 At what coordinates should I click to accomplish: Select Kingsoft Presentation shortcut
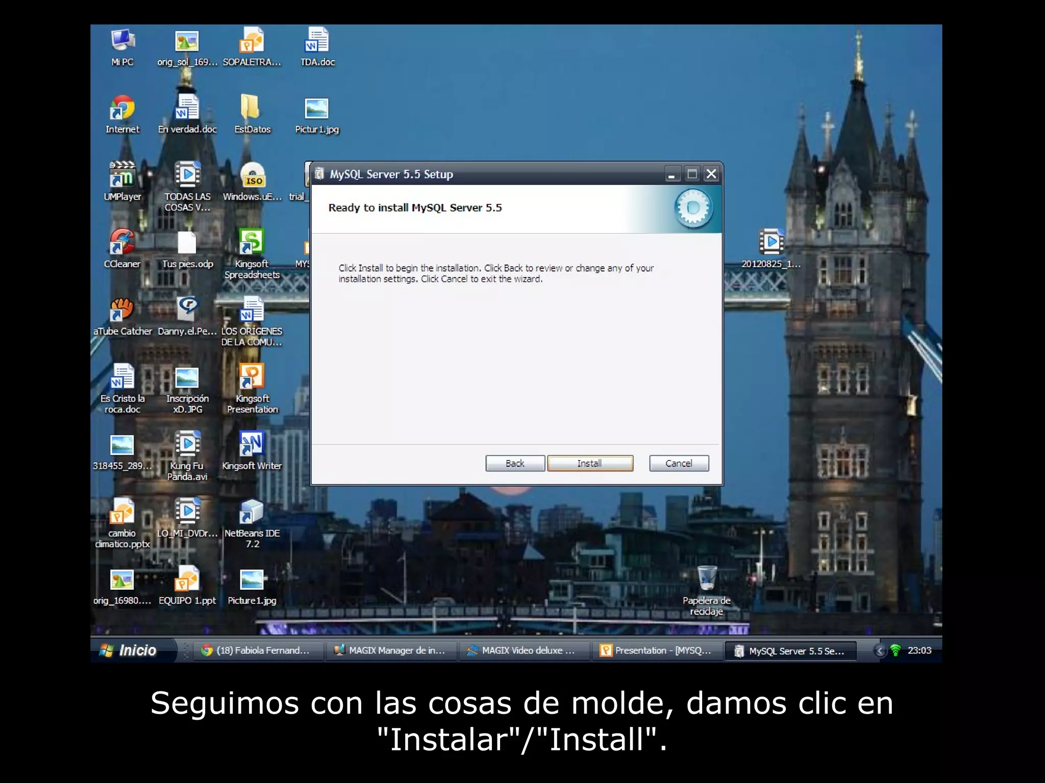[x=252, y=388]
